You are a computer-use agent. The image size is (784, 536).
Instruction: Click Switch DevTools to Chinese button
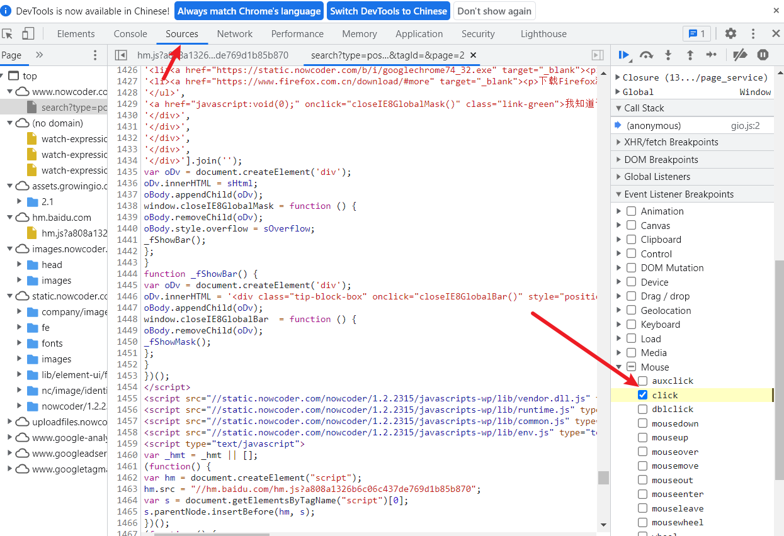click(389, 11)
